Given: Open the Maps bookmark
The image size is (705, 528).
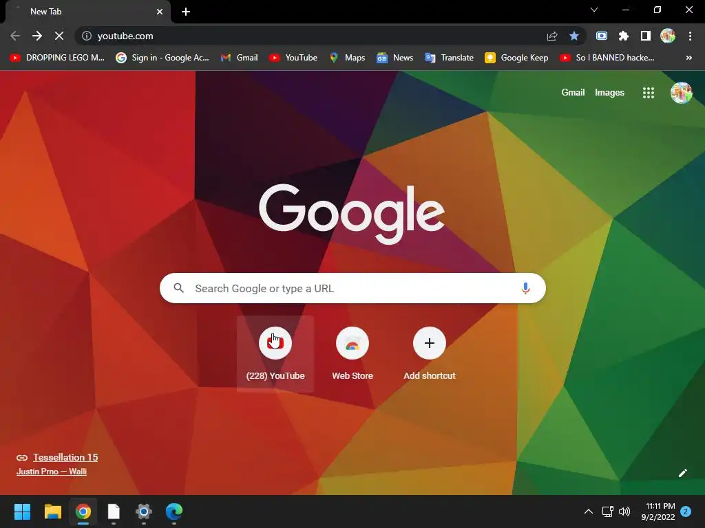Looking at the screenshot, I should tap(347, 58).
